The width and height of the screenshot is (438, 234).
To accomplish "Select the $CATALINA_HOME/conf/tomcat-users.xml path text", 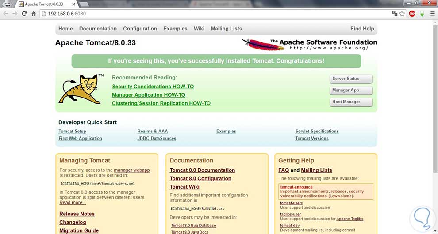I will (x=98, y=184).
